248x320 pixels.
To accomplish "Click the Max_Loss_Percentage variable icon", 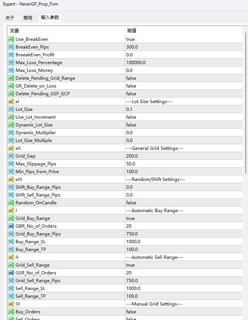I will (x=11, y=62).
